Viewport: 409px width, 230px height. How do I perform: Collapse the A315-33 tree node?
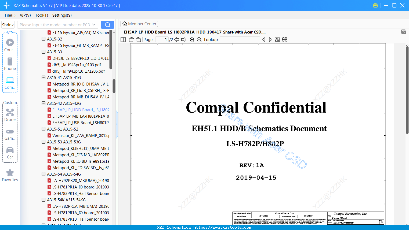click(44, 52)
